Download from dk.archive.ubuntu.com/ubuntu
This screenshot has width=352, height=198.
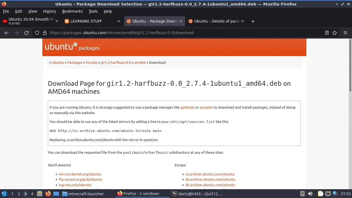[x=210, y=185]
